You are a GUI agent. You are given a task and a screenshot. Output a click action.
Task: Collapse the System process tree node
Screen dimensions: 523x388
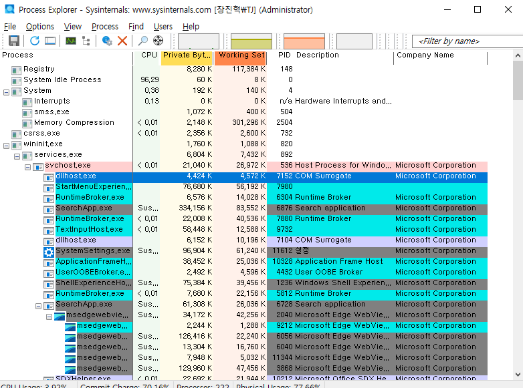click(x=6, y=92)
